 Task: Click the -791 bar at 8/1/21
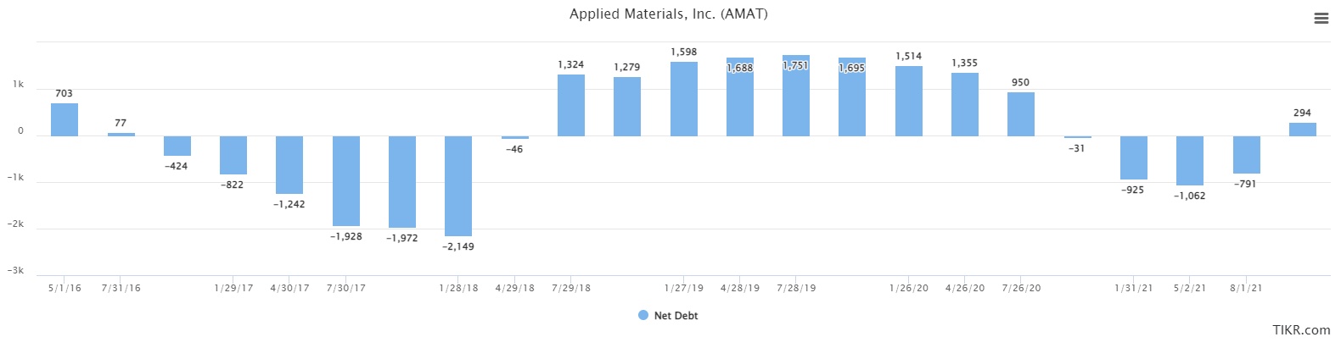[x=1246, y=154]
